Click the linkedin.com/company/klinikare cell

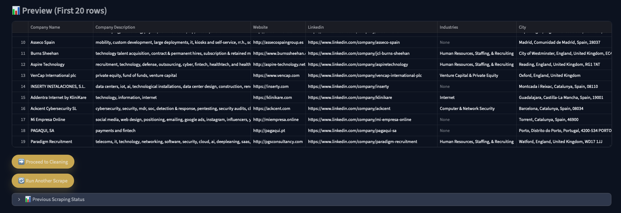pos(371,97)
